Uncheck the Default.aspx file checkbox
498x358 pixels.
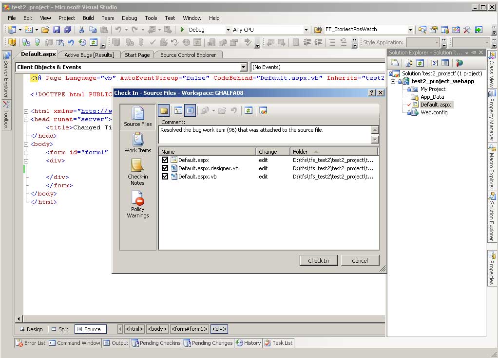tap(165, 160)
